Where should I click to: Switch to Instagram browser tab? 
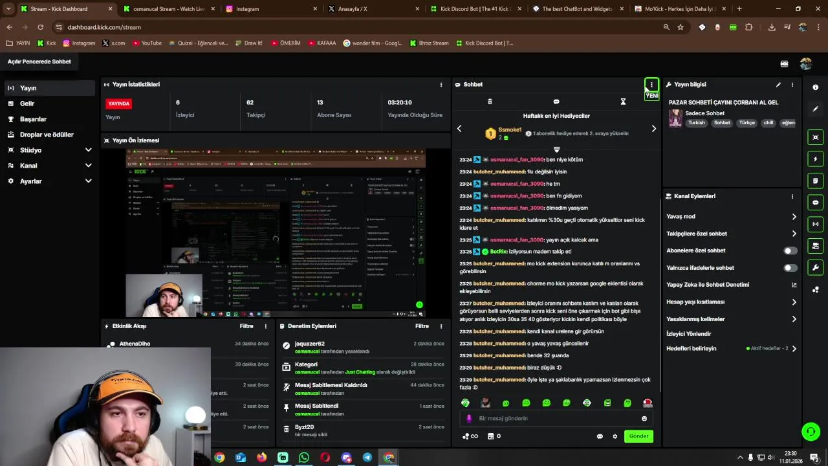coord(272,9)
